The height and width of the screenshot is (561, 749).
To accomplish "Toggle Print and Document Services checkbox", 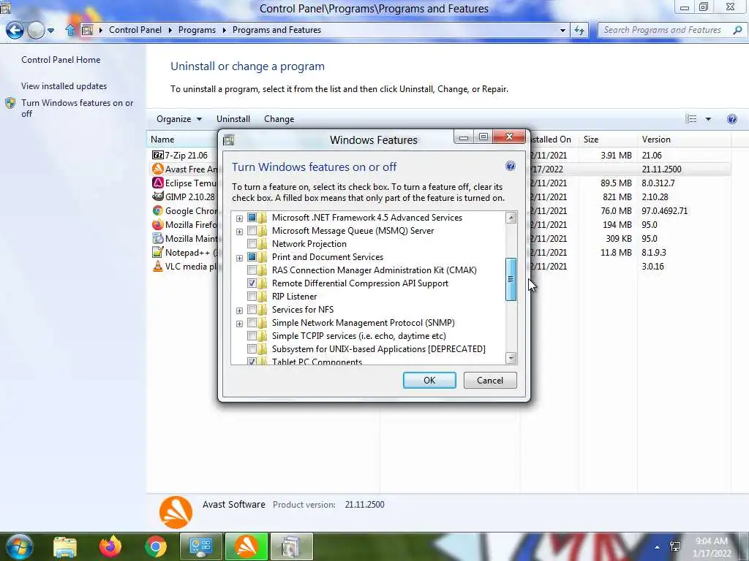I will coord(252,256).
